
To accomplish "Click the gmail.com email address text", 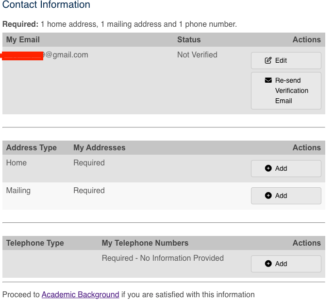I will tap(67, 54).
